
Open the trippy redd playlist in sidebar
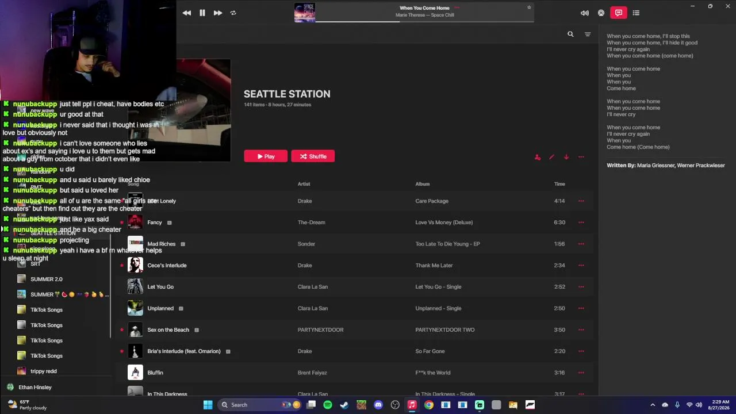click(43, 371)
